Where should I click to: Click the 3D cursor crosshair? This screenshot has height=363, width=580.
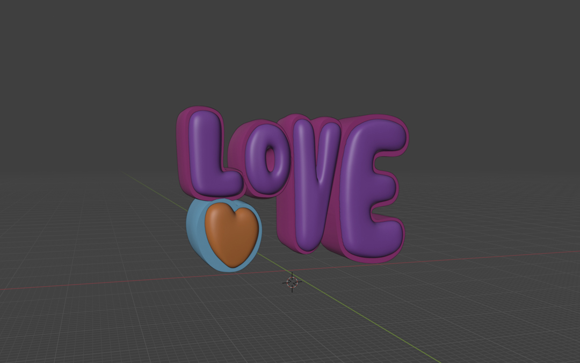tap(292, 282)
